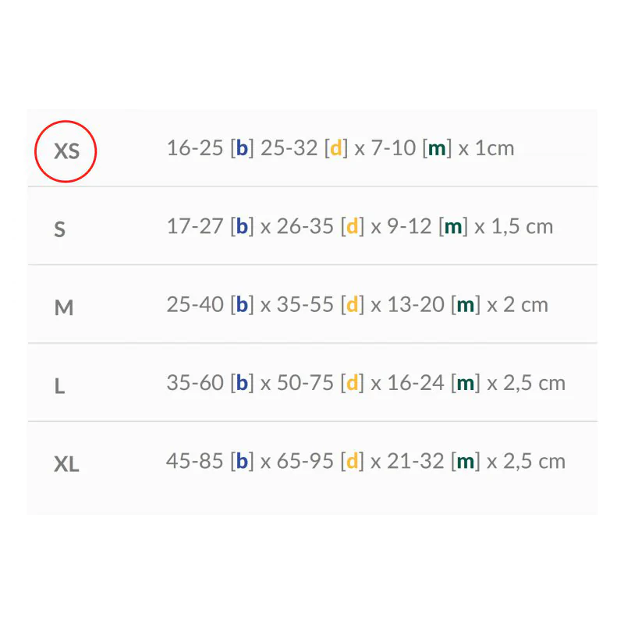Click the blue b marker in XL row
This screenshot has width=624, height=624.
[x=242, y=460]
